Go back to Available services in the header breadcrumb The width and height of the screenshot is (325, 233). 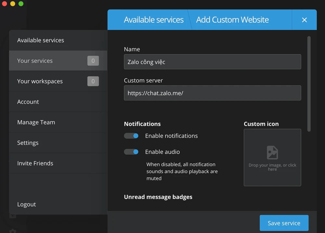(x=153, y=20)
